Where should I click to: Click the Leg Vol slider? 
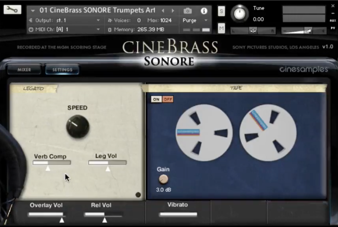108,163
